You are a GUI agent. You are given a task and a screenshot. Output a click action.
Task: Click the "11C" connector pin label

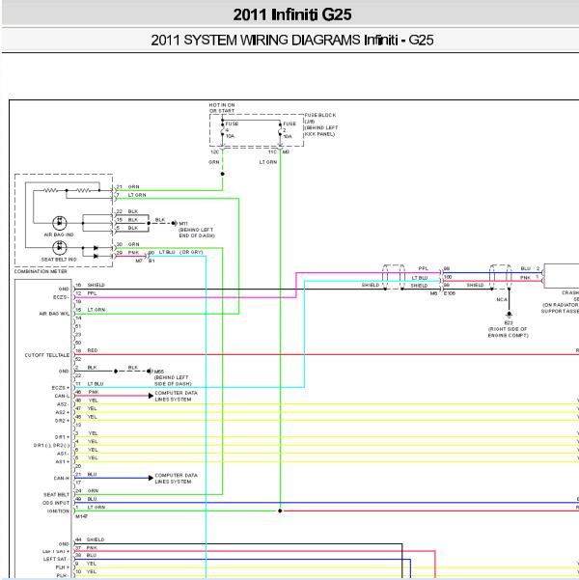point(272,152)
